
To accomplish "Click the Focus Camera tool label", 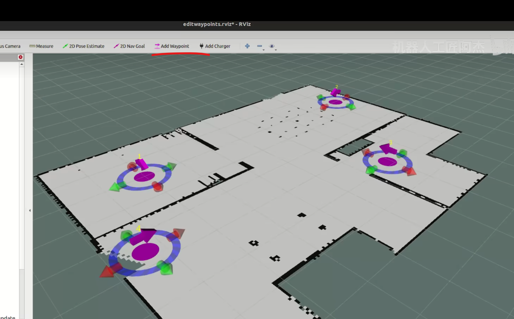I will [x=10, y=46].
